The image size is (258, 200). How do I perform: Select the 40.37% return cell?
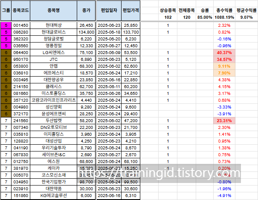[224, 52]
